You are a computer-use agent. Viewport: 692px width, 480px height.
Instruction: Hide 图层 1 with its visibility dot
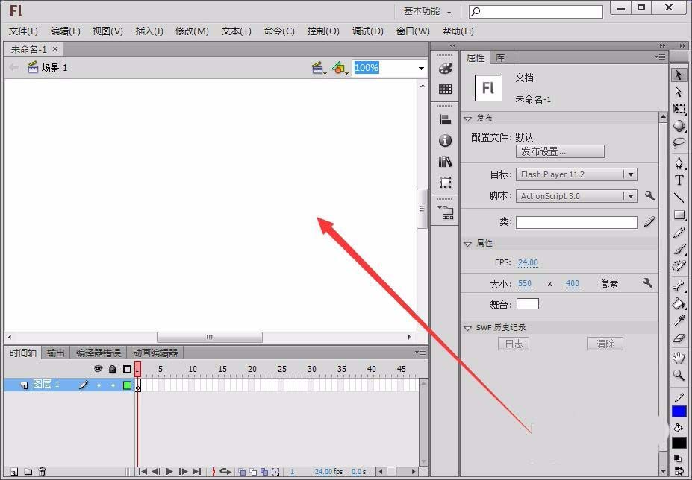click(x=98, y=385)
